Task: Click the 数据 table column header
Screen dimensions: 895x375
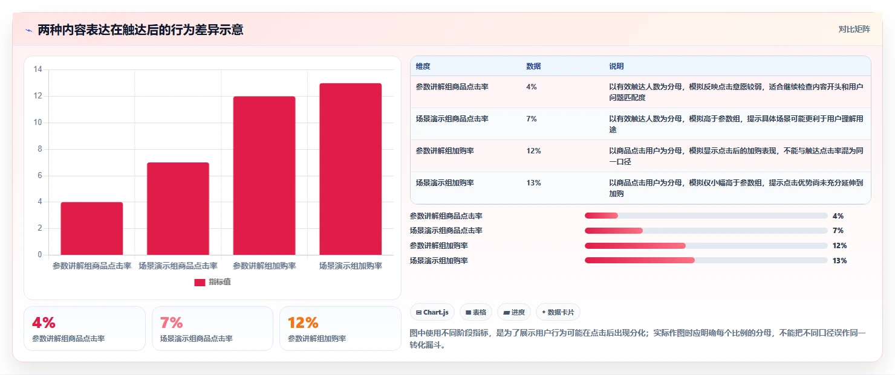Action: tap(533, 66)
